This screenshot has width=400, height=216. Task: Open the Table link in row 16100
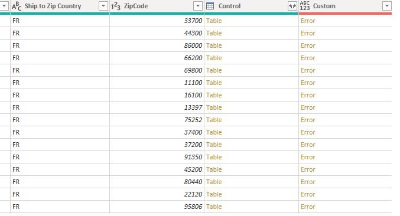click(x=214, y=95)
